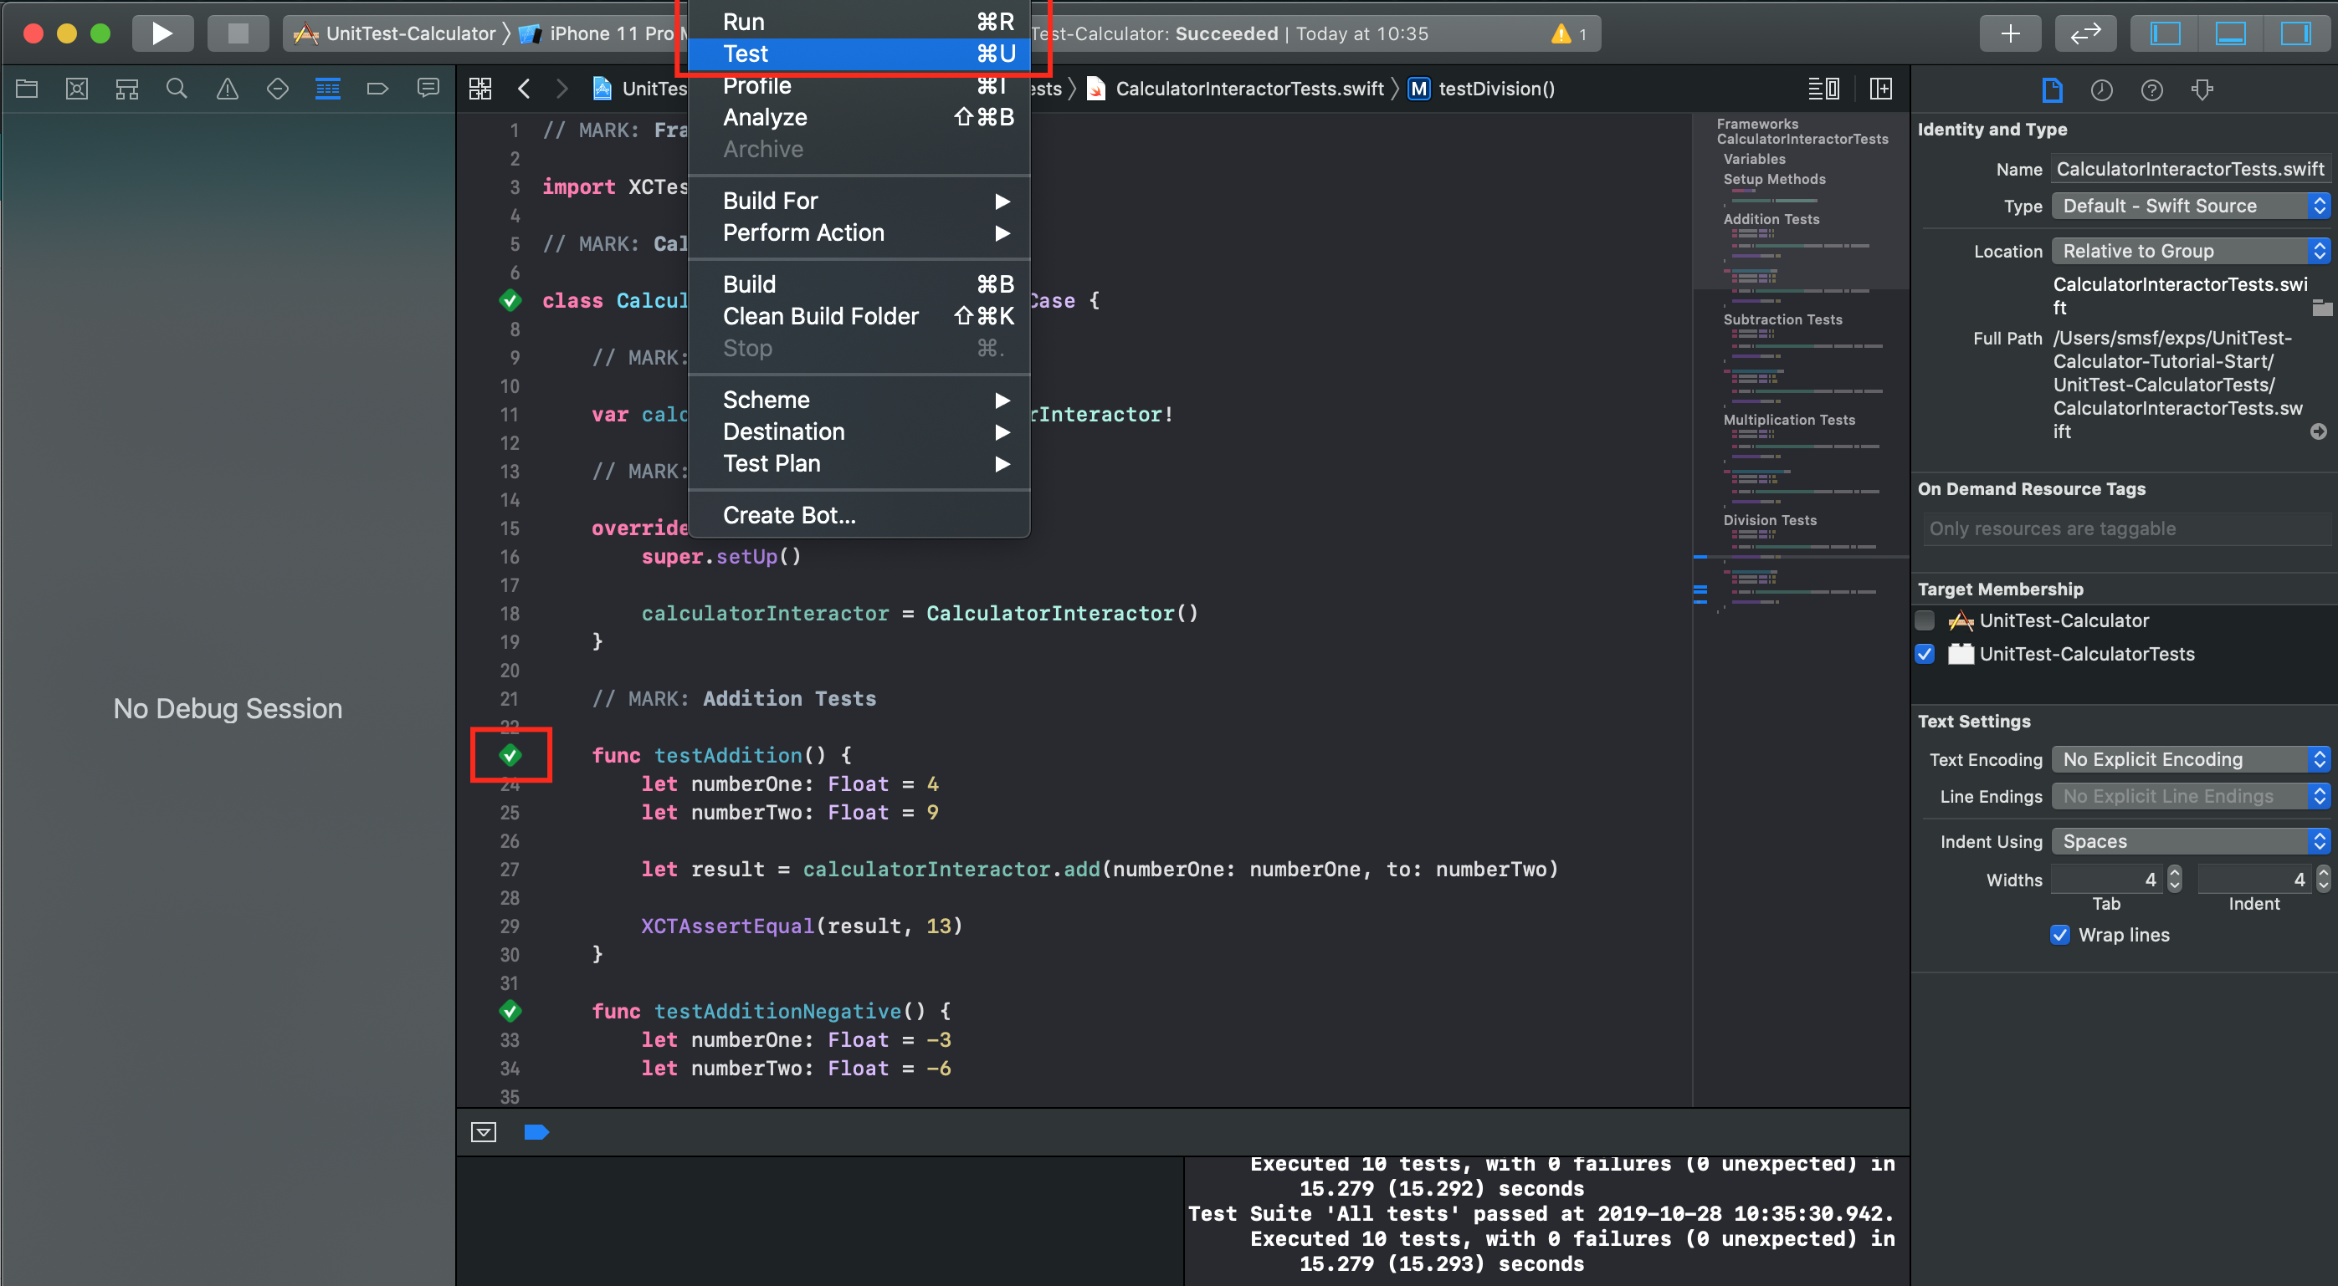Select the Accessibility inspector icon

coord(2202,89)
